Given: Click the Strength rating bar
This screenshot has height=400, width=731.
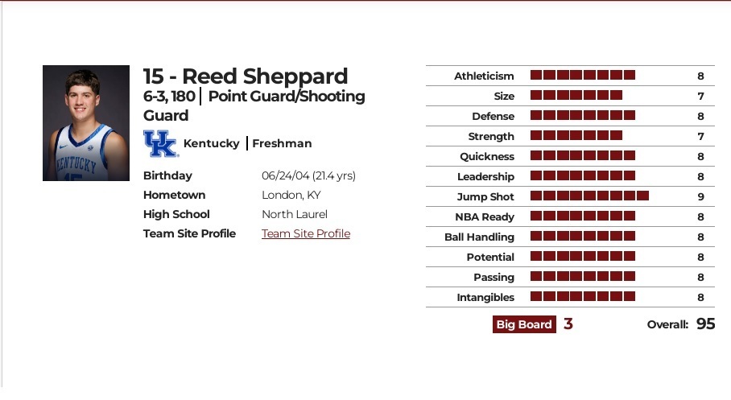Looking at the screenshot, I should [x=576, y=136].
